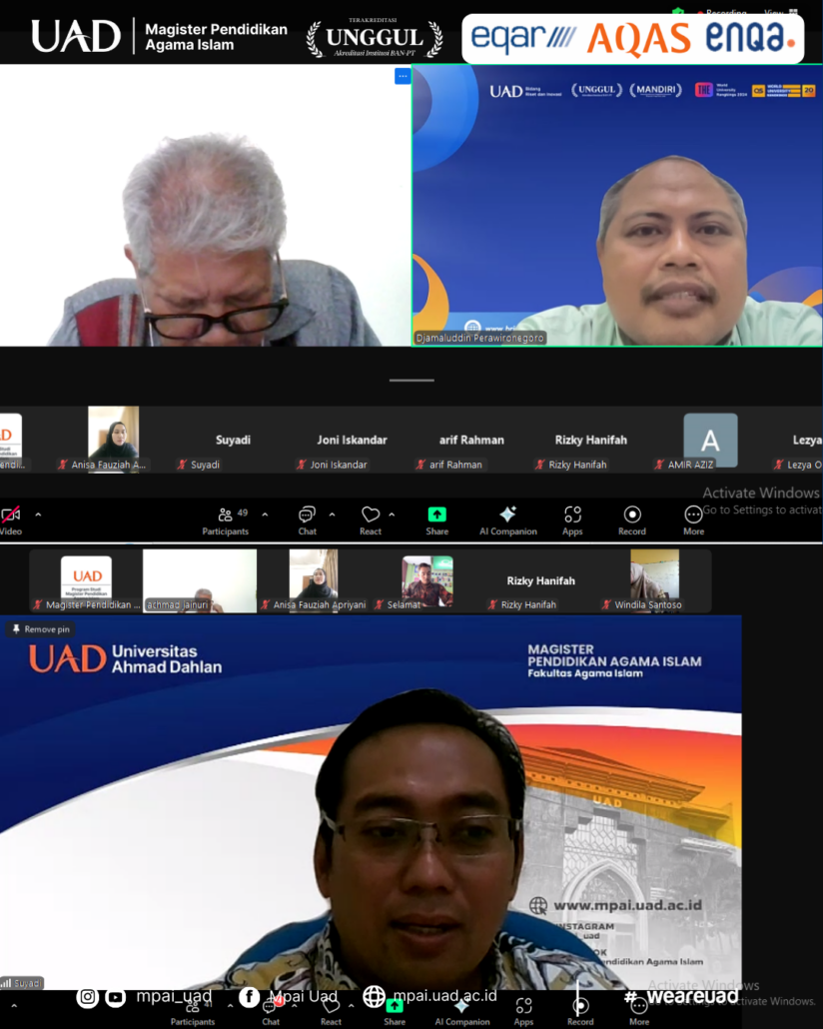Expand Chat options caret in upper toolbar
This screenshot has height=1029, width=823.
click(332, 515)
